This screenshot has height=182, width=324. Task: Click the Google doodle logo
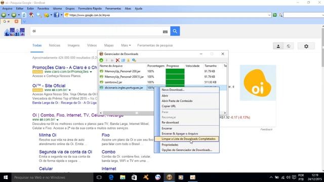tap(15, 32)
